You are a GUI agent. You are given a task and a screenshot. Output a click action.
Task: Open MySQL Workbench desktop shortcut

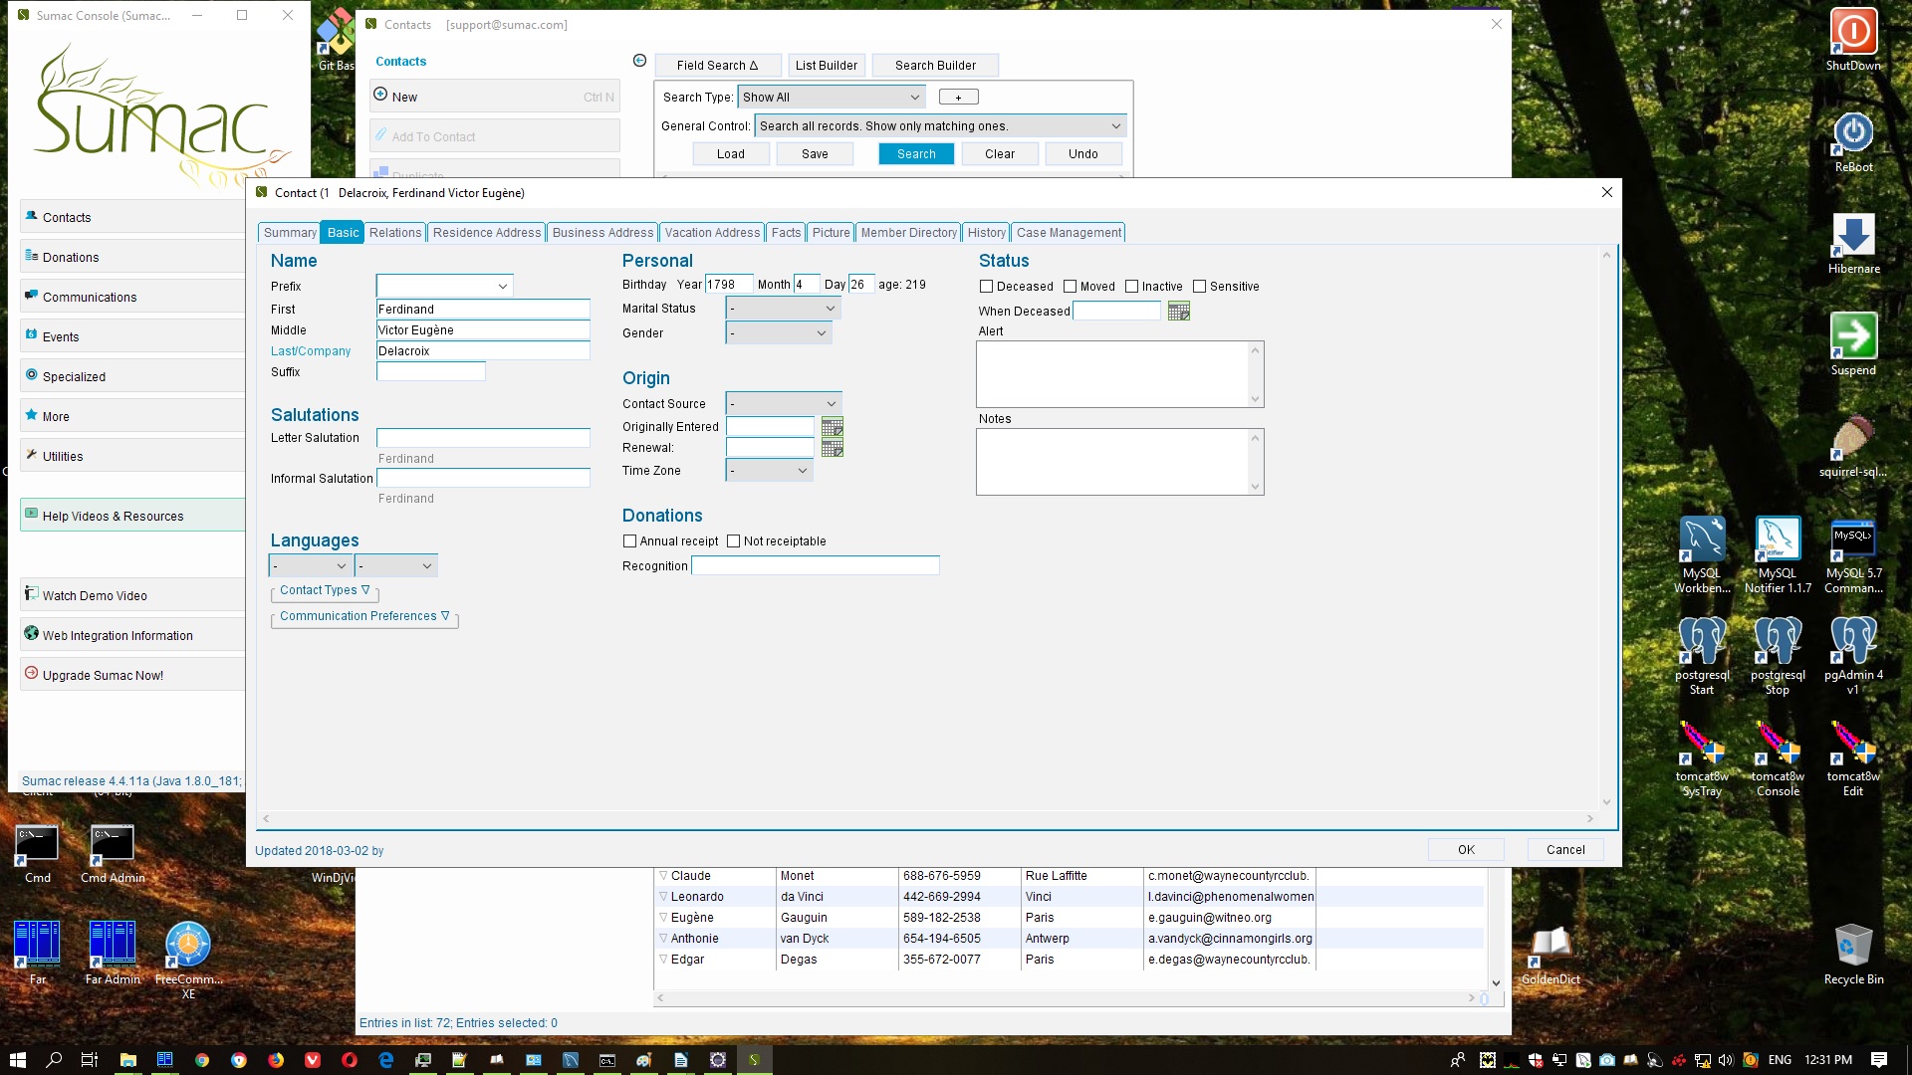pyautogui.click(x=1702, y=555)
